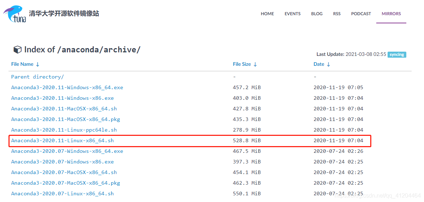Download Anaconda3-2020.11-Windows-x86.exe
Image resolution: width=424 pixels, height=202 pixels.
click(63, 98)
